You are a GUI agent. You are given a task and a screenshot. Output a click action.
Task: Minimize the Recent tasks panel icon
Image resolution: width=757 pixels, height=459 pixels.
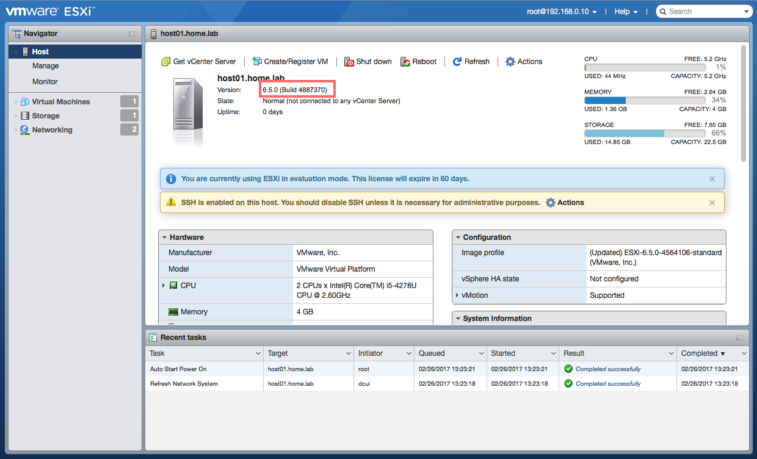(739, 338)
